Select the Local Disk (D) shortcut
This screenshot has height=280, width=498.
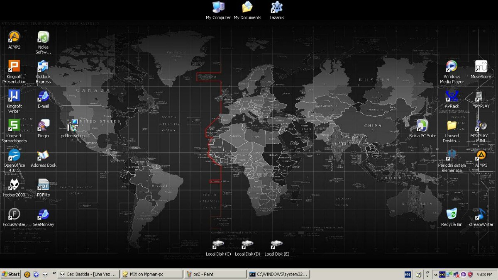click(247, 244)
